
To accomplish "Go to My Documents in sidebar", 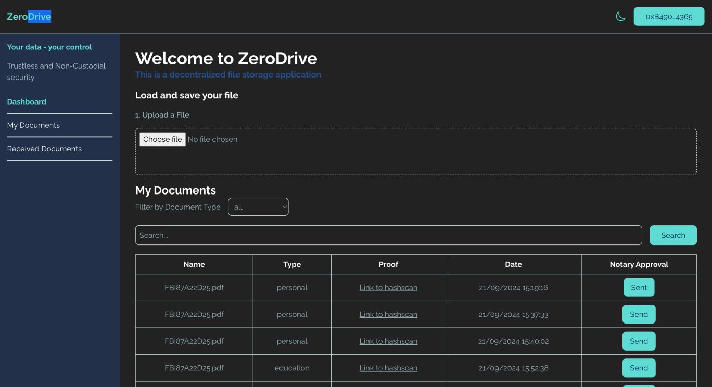I will tap(33, 125).
